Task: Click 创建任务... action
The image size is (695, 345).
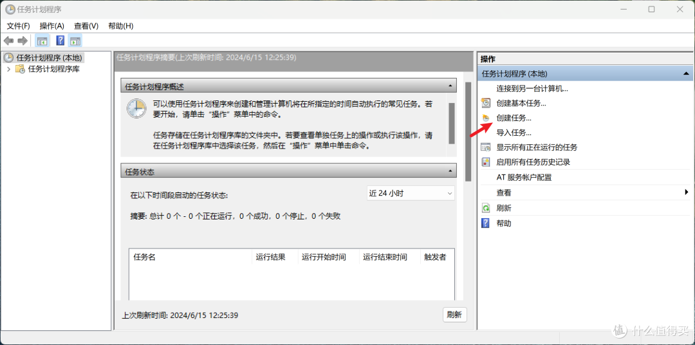Action: 514,118
